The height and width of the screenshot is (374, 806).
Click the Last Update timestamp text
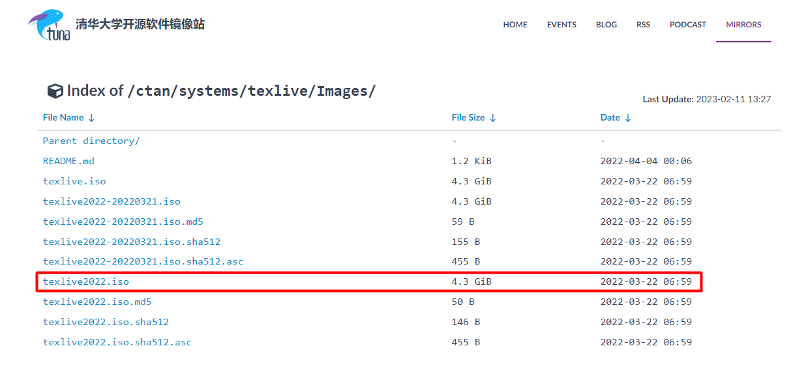707,99
